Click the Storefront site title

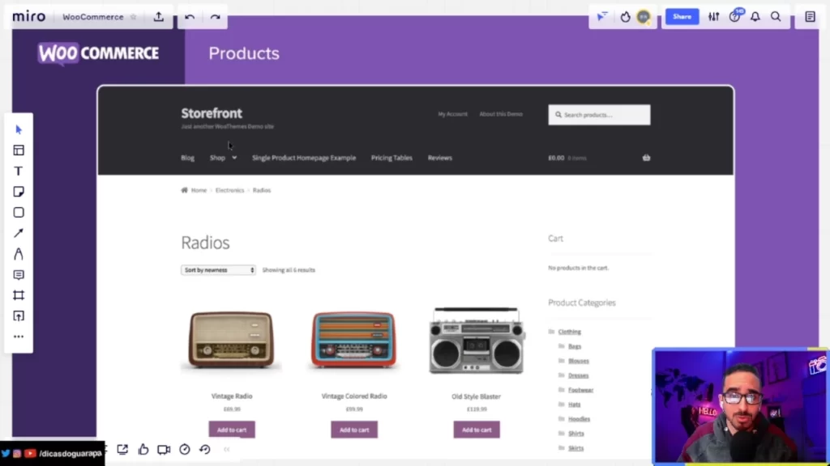(x=212, y=113)
